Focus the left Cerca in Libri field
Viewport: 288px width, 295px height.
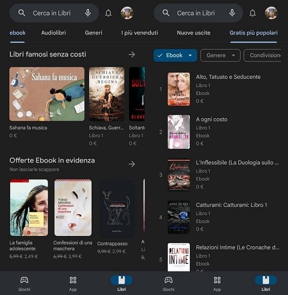54,13
